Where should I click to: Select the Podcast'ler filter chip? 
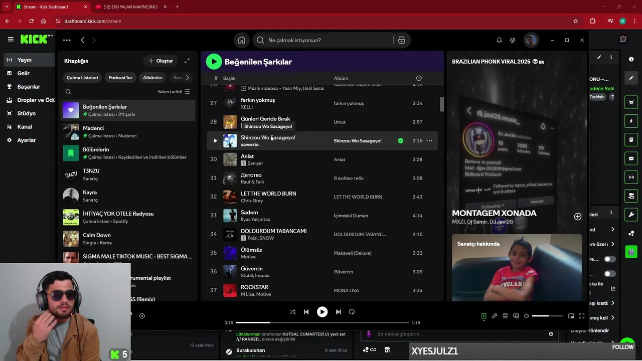point(120,78)
